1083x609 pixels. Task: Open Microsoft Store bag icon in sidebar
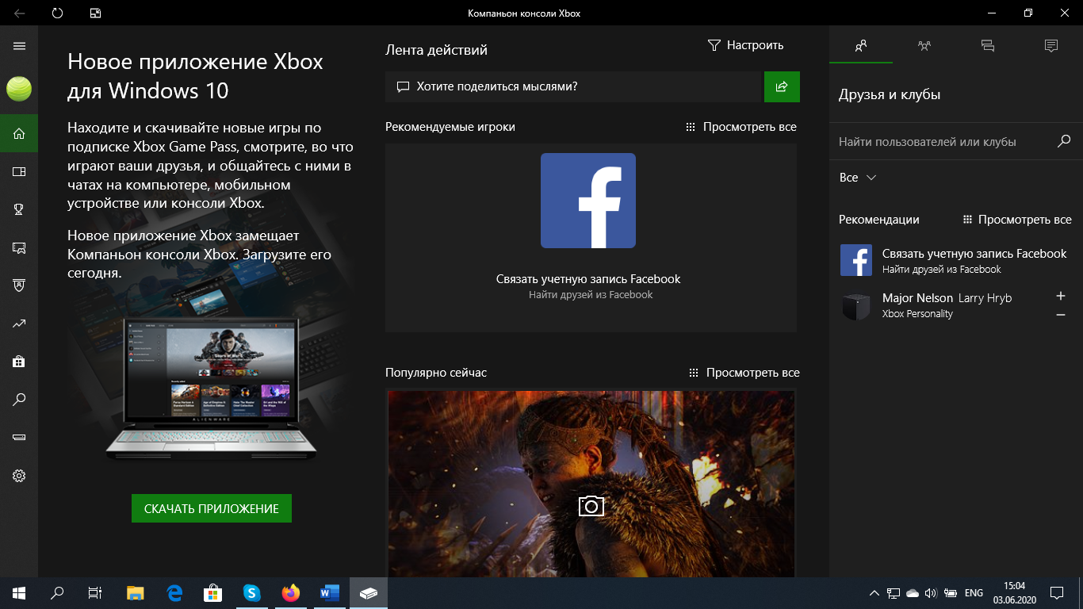19,362
